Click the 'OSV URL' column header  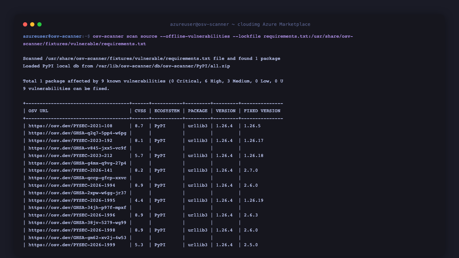pyautogui.click(x=38, y=111)
